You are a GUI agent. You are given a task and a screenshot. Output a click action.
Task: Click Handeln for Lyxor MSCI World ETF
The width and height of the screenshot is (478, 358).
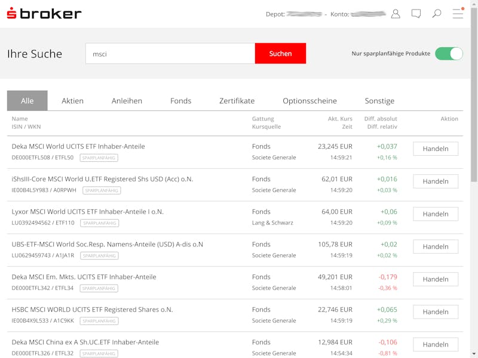(436, 214)
